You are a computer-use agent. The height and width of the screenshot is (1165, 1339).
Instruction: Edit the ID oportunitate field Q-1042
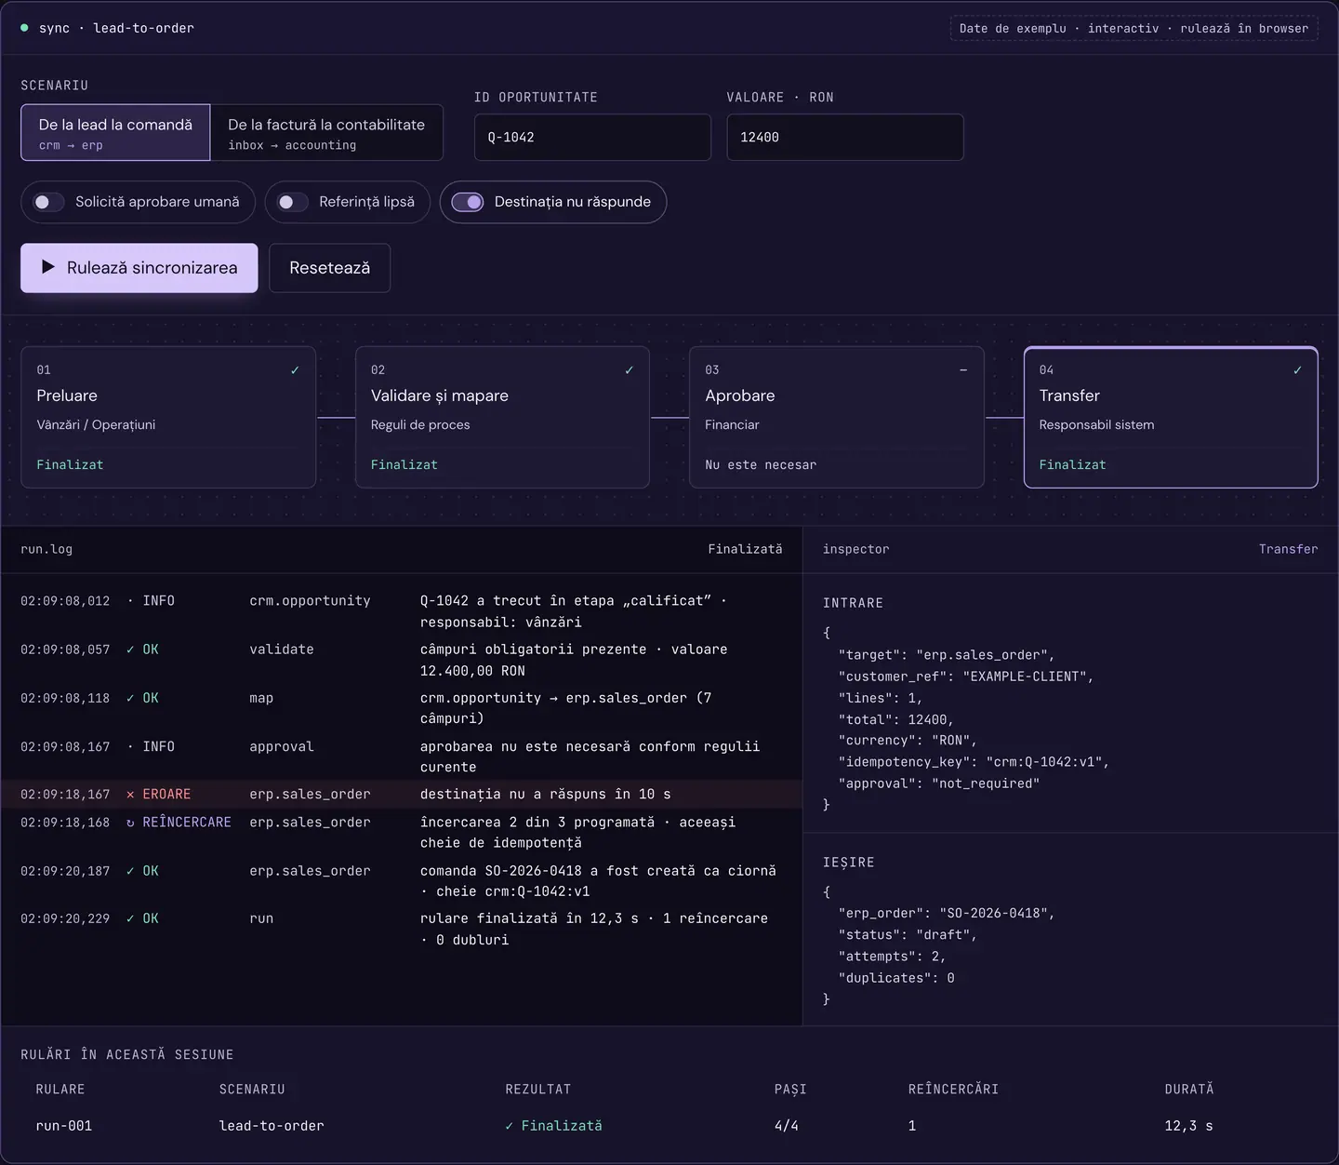[x=592, y=138]
